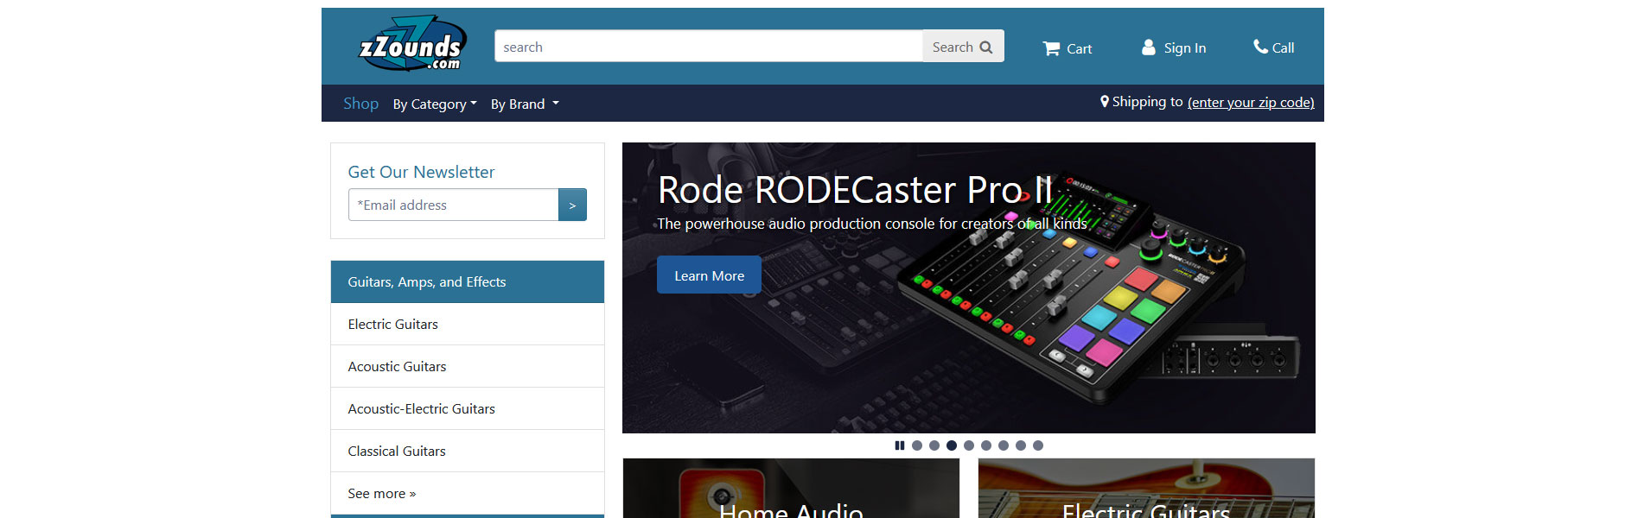Open the shopping Cart
Image resolution: width=1638 pixels, height=518 pixels.
click(x=1068, y=48)
